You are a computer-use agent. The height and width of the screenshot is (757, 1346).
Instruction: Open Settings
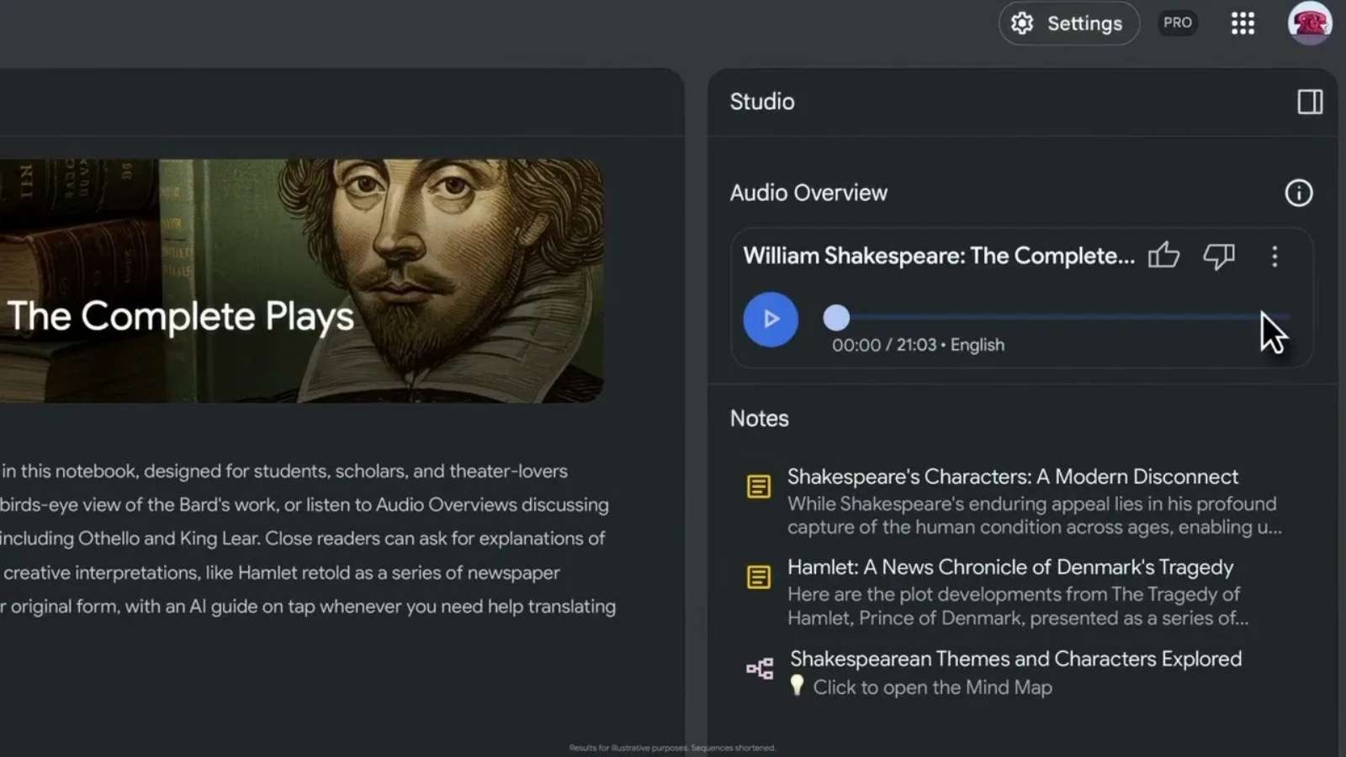1068,24
